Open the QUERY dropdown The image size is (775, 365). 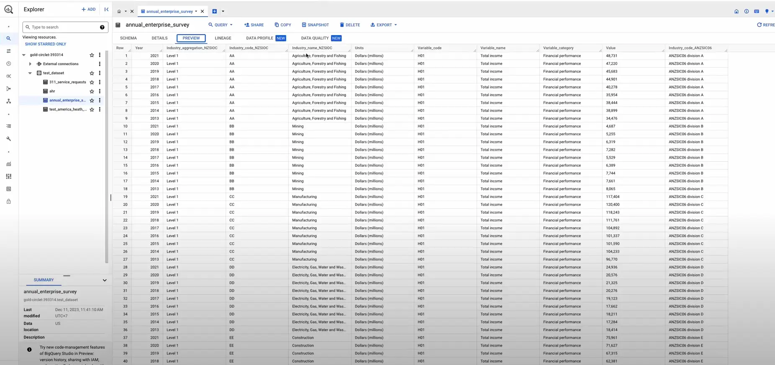click(x=221, y=25)
